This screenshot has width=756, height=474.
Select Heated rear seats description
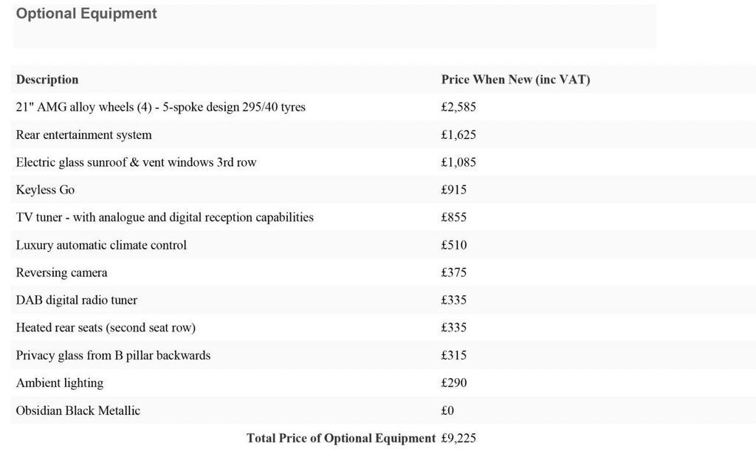click(106, 328)
